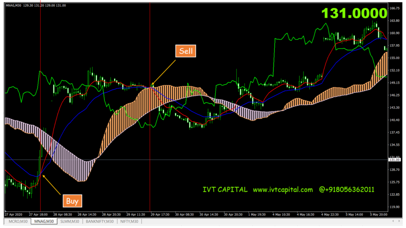Click the 4 May 22:30 time label
Screen dimensions: 406x228
[330, 215]
